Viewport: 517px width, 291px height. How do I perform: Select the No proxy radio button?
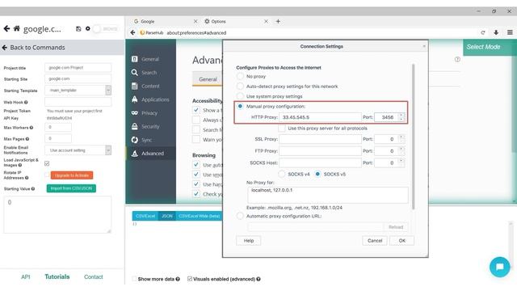241,76
